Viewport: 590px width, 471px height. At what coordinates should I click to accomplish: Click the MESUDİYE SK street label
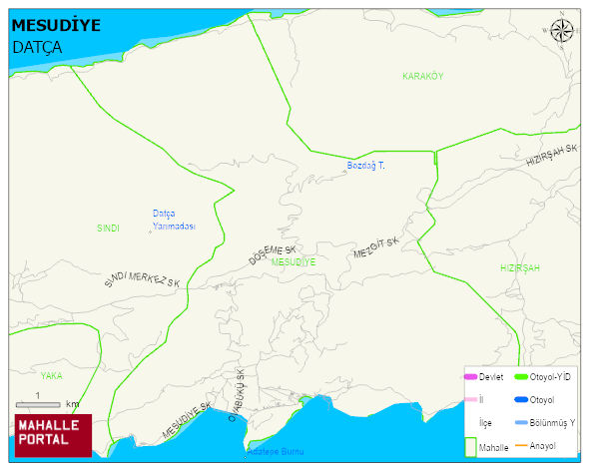pos(187,420)
